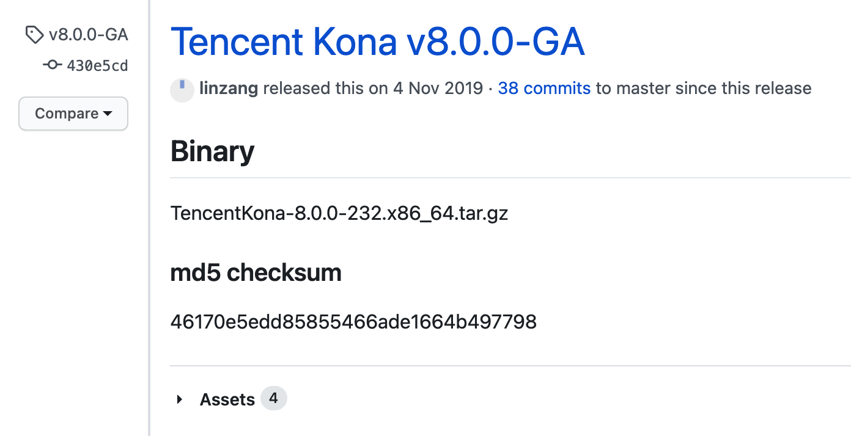Click the disclosure triangle before Assets
The height and width of the screenshot is (436, 851).
pos(180,399)
